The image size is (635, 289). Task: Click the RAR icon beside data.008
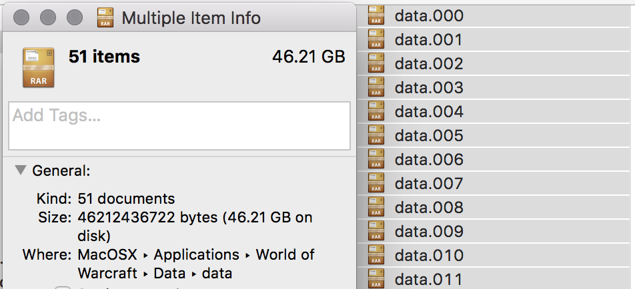[x=377, y=208]
